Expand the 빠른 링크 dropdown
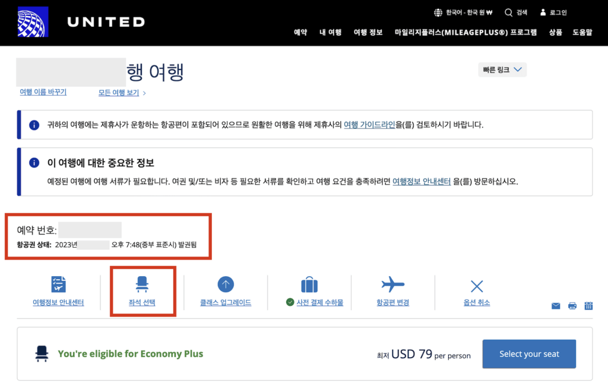 pyautogui.click(x=502, y=70)
